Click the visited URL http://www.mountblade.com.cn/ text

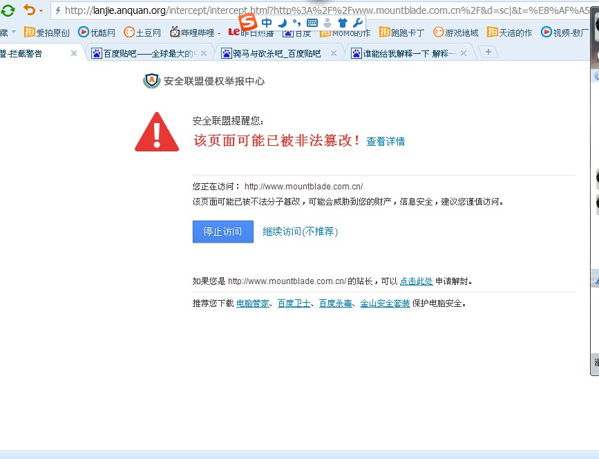pyautogui.click(x=304, y=187)
